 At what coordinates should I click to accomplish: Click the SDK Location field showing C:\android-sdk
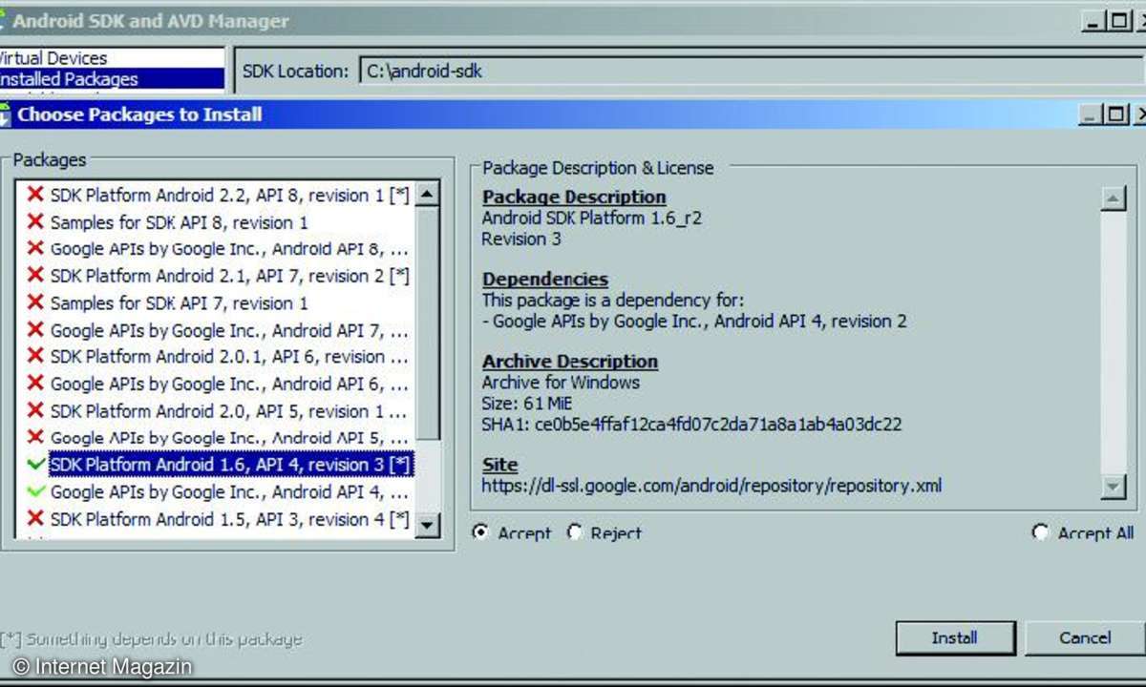point(752,71)
